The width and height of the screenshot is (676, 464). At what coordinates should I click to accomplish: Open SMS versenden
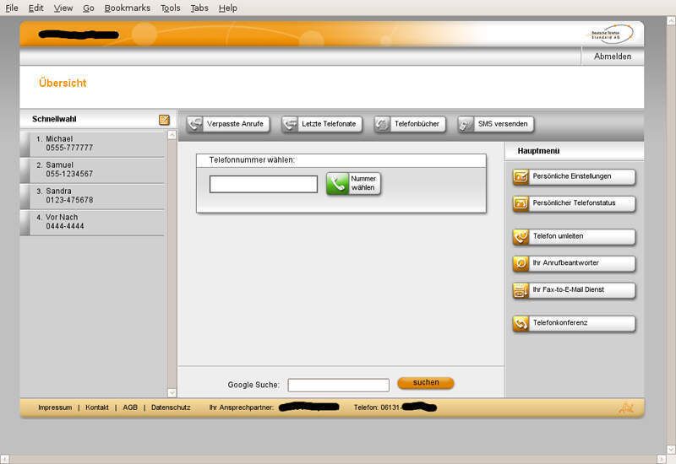[x=496, y=124]
